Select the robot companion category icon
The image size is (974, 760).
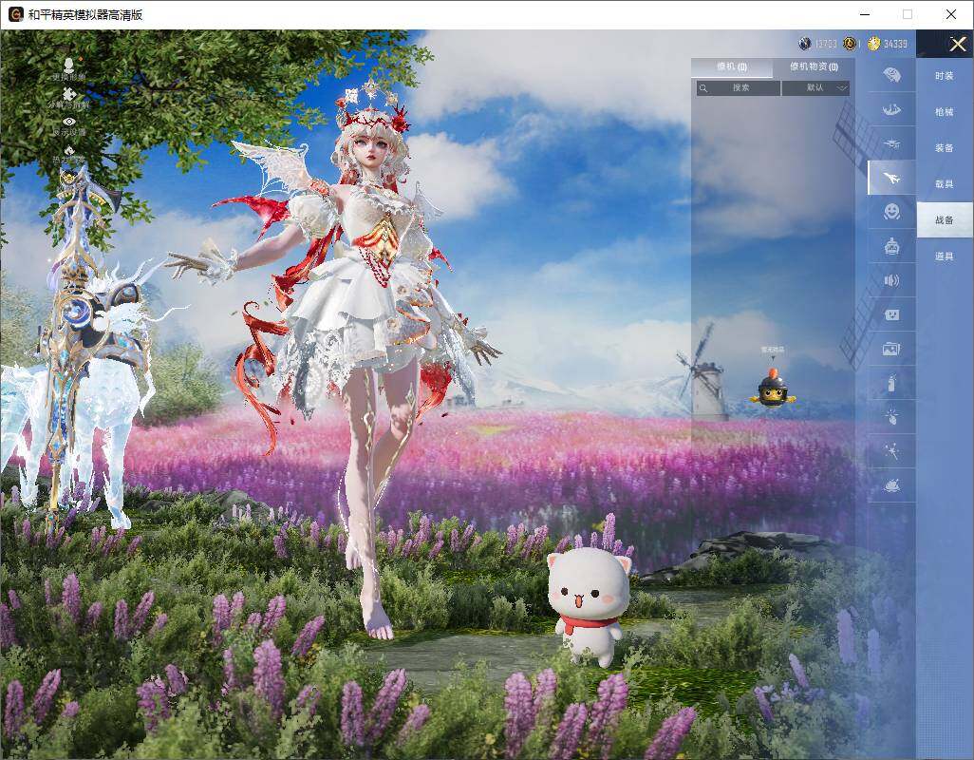pos(891,247)
